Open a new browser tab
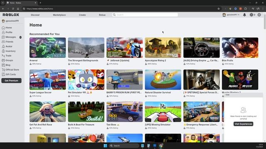Screen dimensions: 266x149 [x=40, y=3]
